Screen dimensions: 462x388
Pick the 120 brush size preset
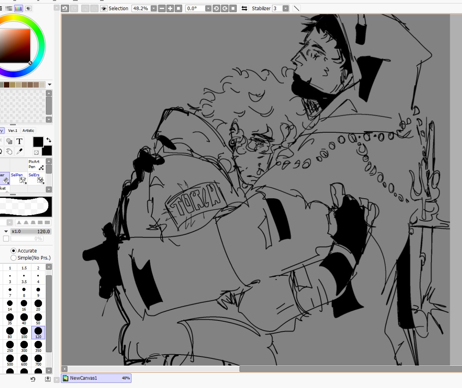tap(38, 333)
